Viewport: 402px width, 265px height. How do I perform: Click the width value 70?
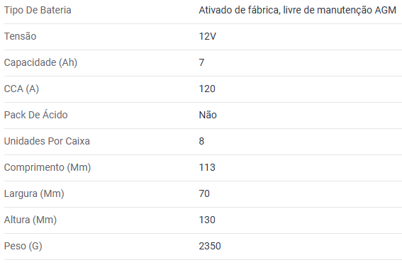click(x=204, y=193)
